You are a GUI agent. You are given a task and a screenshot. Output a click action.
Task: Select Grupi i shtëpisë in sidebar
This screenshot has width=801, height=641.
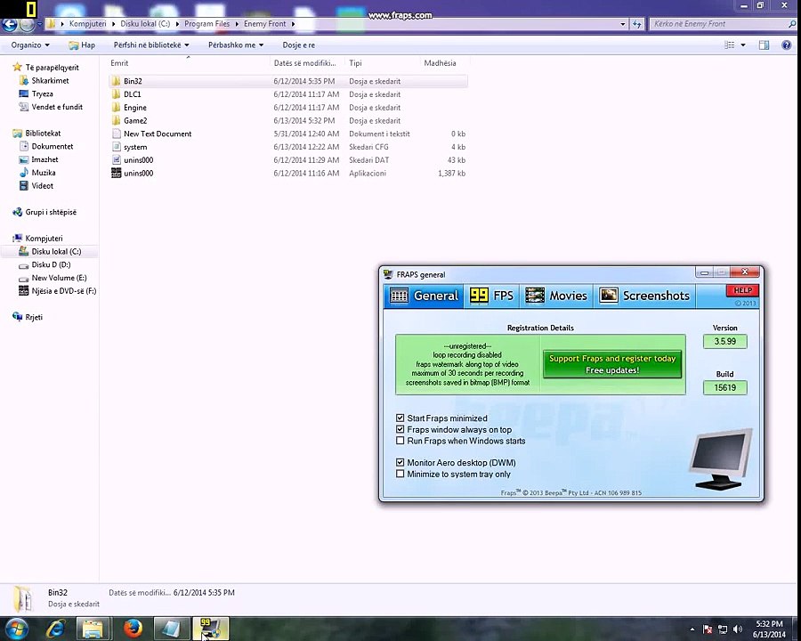pyautogui.click(x=51, y=212)
